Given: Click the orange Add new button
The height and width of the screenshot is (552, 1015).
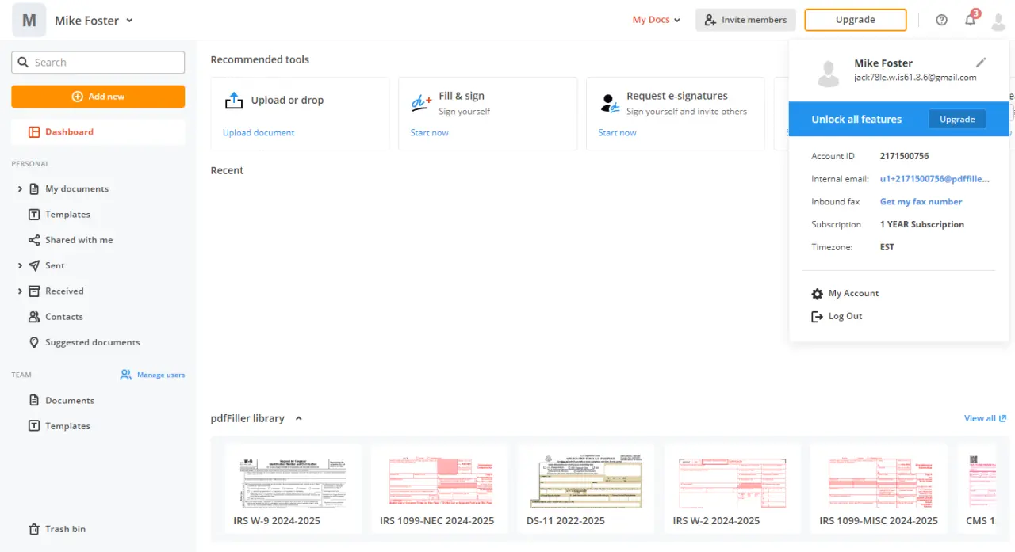Looking at the screenshot, I should 98,97.
